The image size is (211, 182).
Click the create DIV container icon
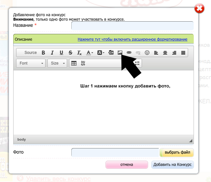83,63
